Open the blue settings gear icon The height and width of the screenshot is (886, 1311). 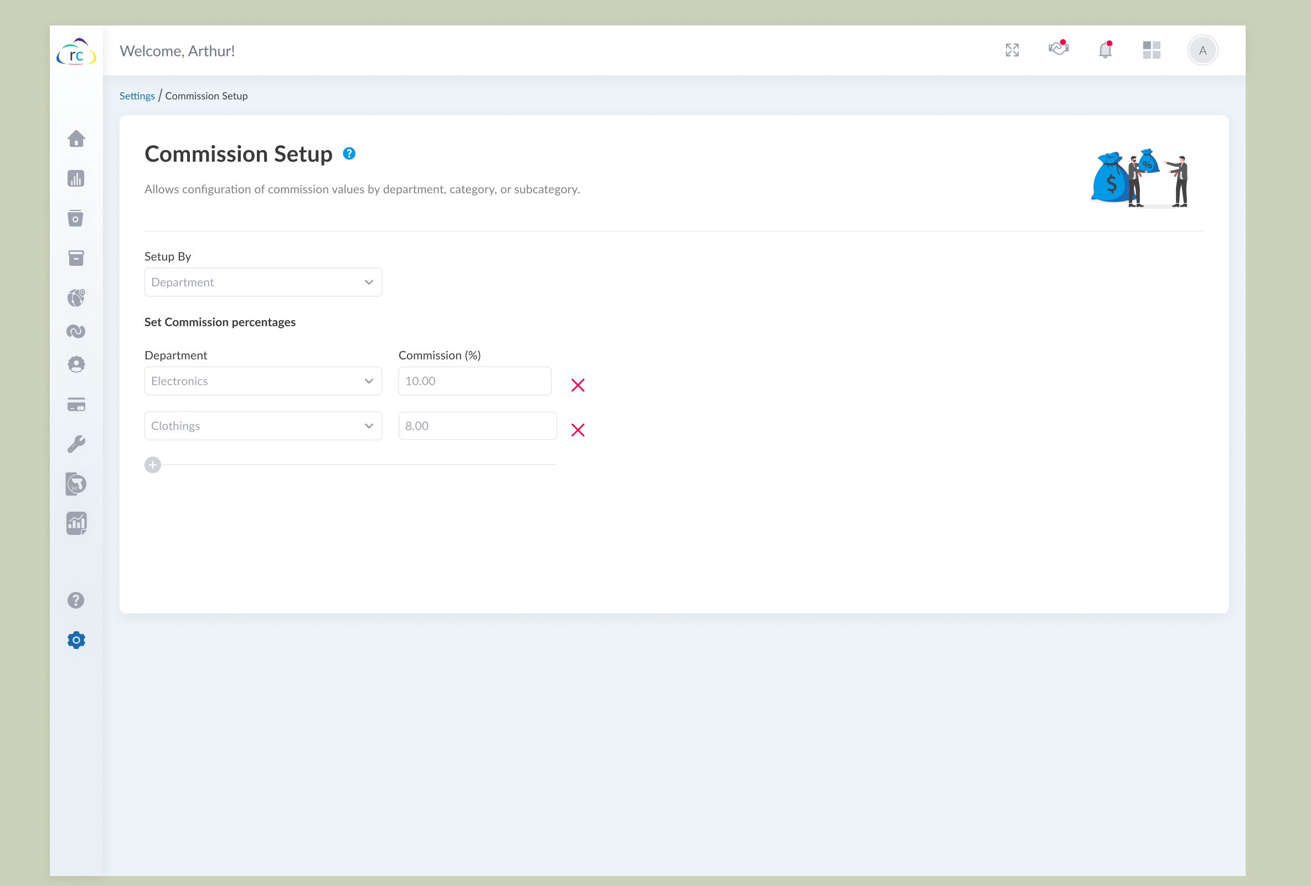(x=76, y=640)
